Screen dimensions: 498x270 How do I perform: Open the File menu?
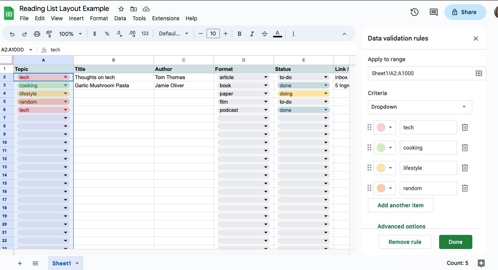click(x=24, y=18)
